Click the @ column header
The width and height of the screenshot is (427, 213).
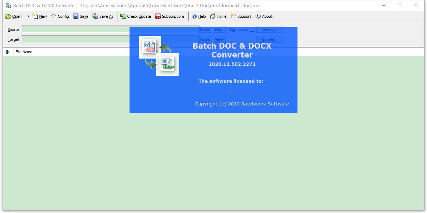point(8,52)
